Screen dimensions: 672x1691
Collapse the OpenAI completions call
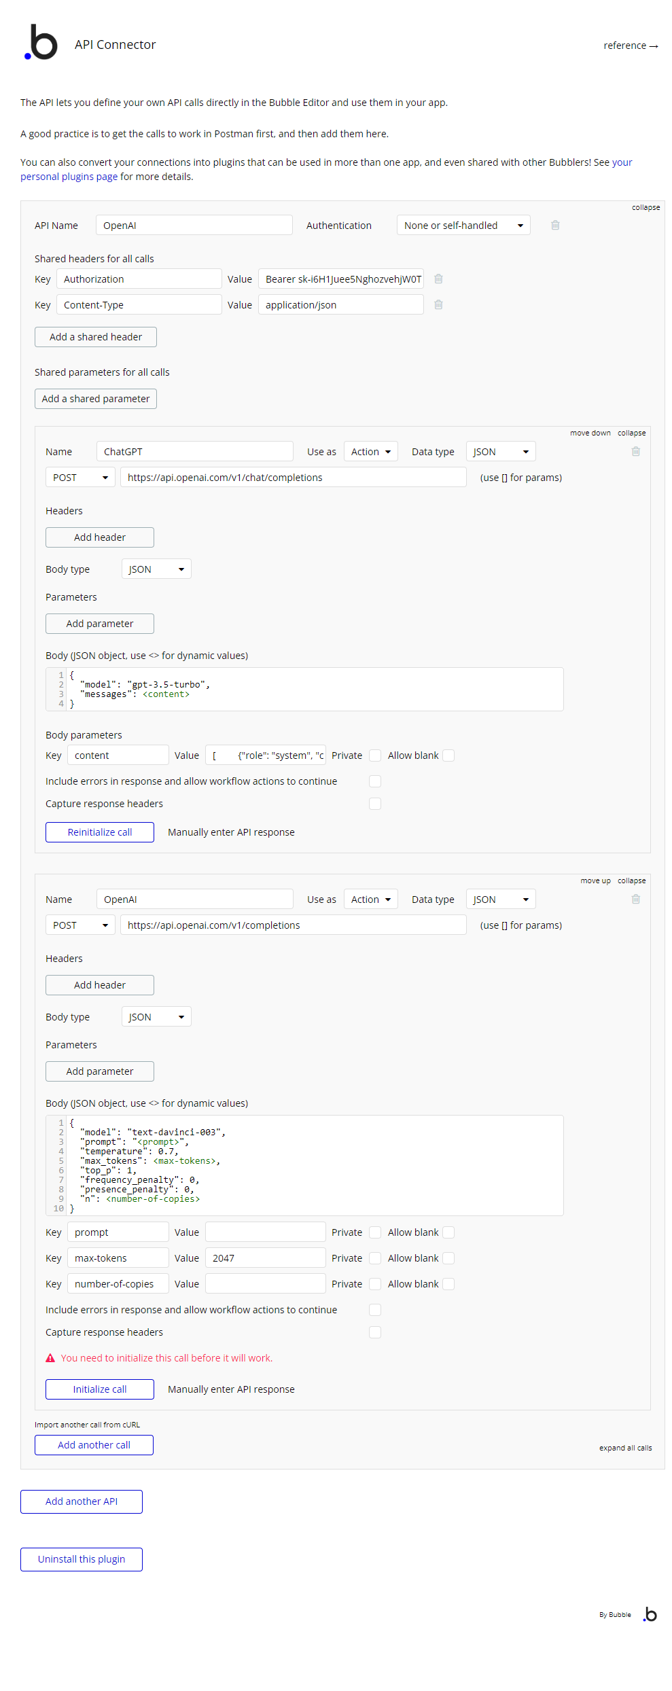631,880
